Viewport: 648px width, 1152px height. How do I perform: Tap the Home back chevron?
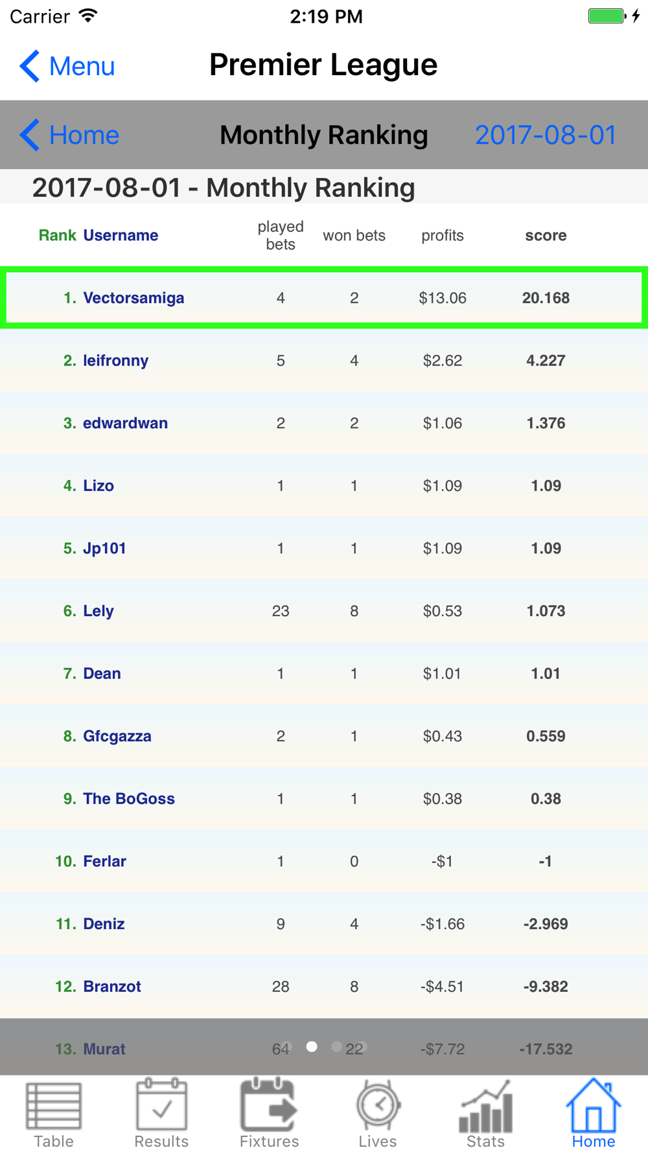29,135
